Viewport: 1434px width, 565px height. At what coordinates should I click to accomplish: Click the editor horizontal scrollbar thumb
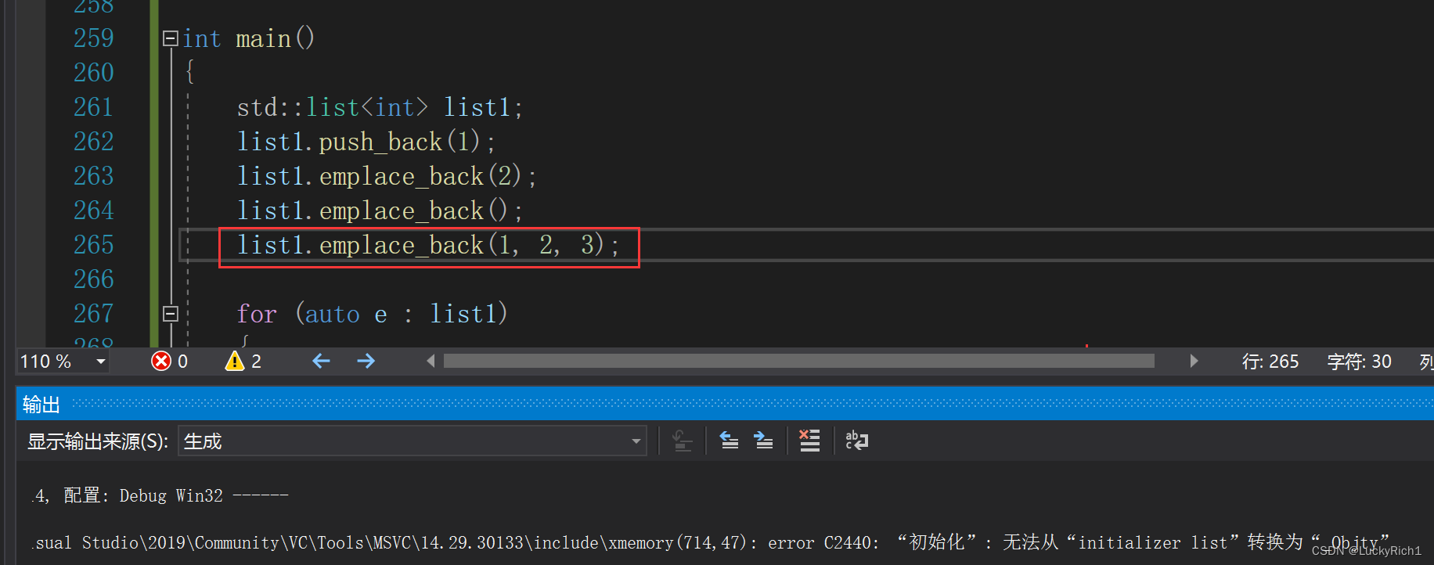(x=798, y=361)
